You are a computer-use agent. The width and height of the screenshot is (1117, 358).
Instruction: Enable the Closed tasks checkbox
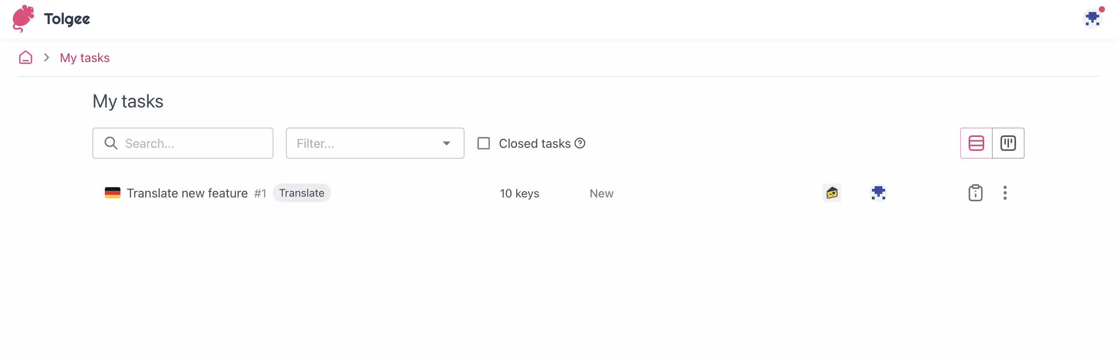[x=483, y=143]
